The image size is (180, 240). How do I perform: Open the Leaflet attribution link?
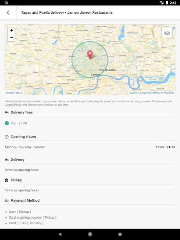pos(133,93)
